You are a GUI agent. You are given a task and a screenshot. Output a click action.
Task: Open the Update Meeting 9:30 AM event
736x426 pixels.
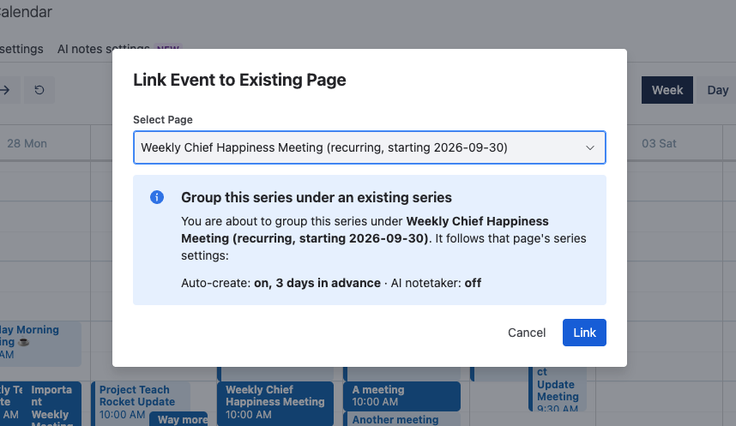558,389
